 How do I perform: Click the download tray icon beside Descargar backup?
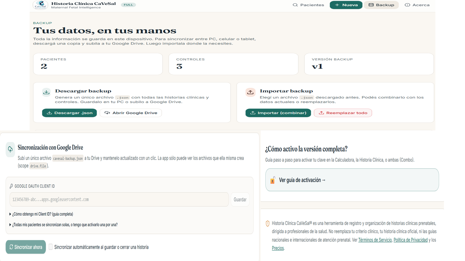tap(46, 92)
